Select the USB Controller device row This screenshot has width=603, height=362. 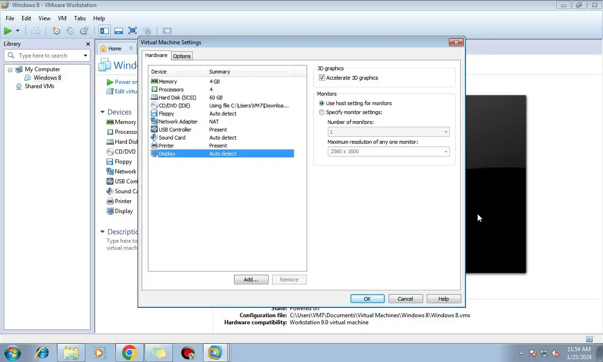[222, 130]
